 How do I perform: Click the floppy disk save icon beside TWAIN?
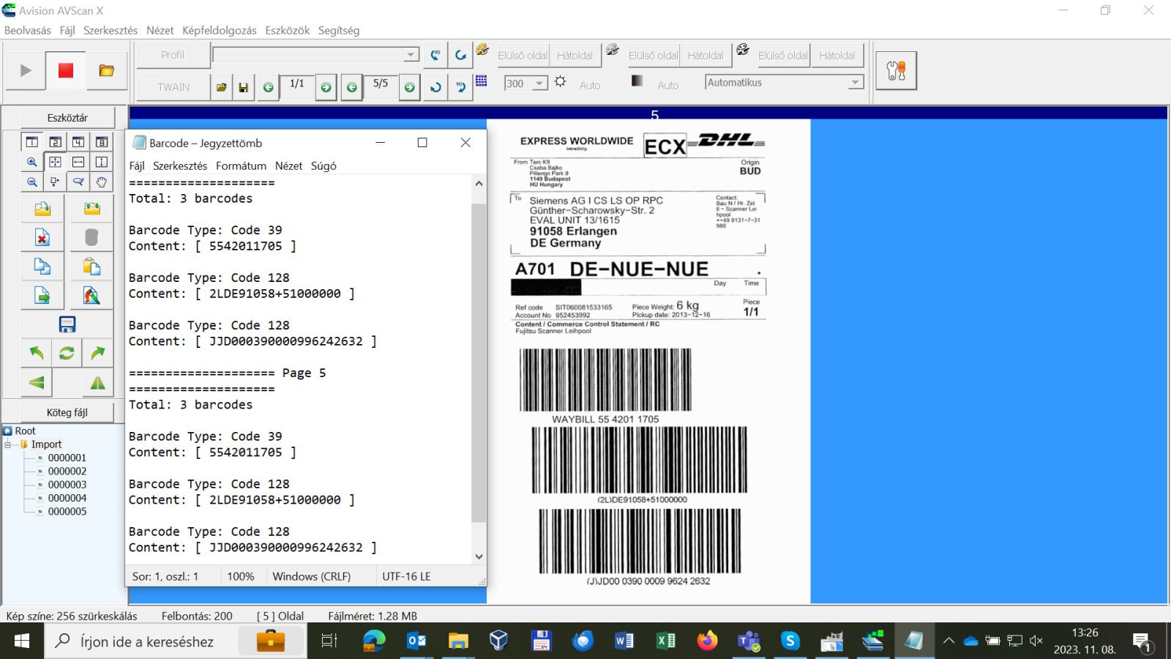pos(243,87)
